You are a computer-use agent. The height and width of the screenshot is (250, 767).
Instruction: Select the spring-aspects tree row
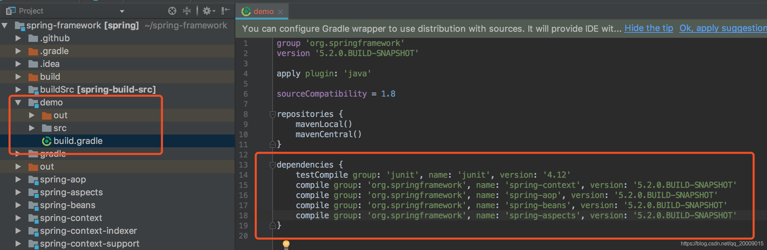coord(117,192)
